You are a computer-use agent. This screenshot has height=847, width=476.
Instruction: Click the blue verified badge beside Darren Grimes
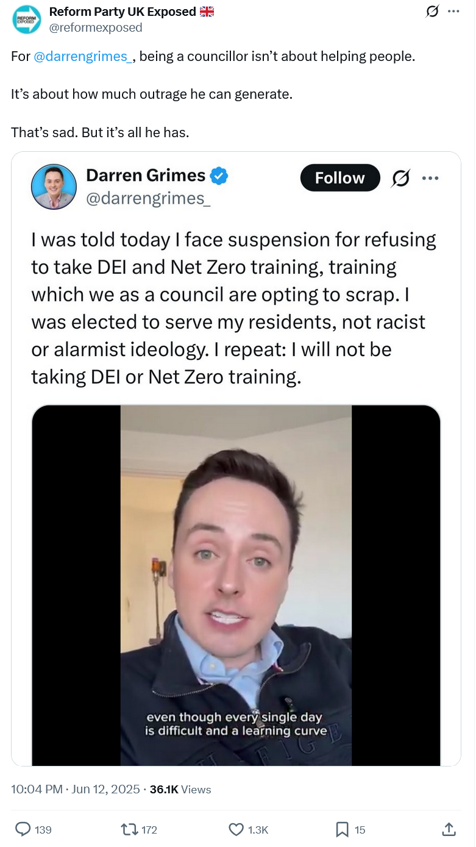pos(219,176)
